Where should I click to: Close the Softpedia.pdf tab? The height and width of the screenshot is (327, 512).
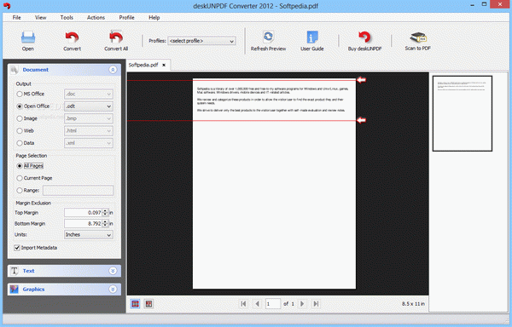[164, 65]
